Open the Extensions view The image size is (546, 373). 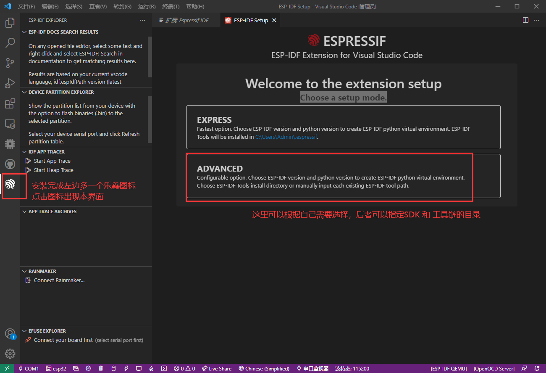click(x=10, y=103)
